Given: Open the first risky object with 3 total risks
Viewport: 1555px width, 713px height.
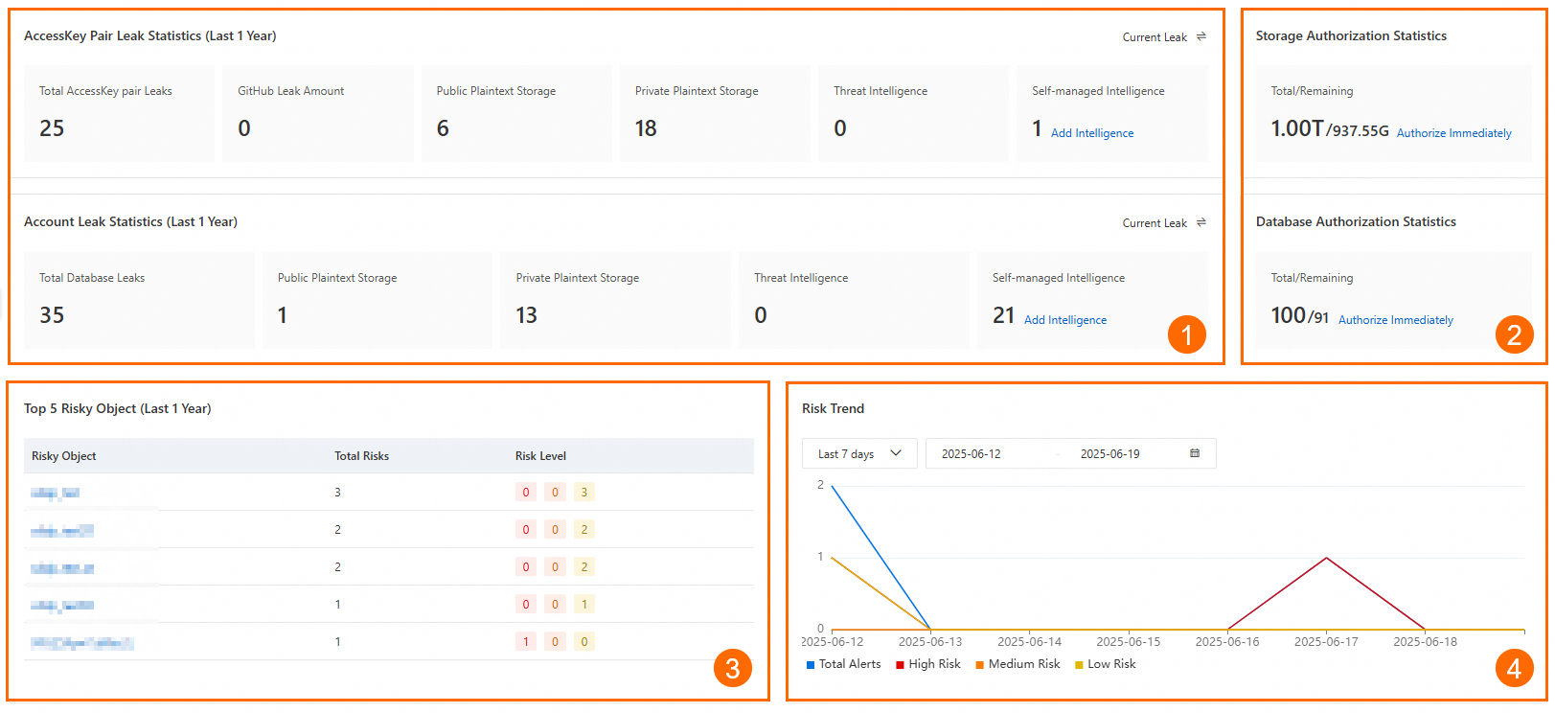Looking at the screenshot, I should 55,493.
